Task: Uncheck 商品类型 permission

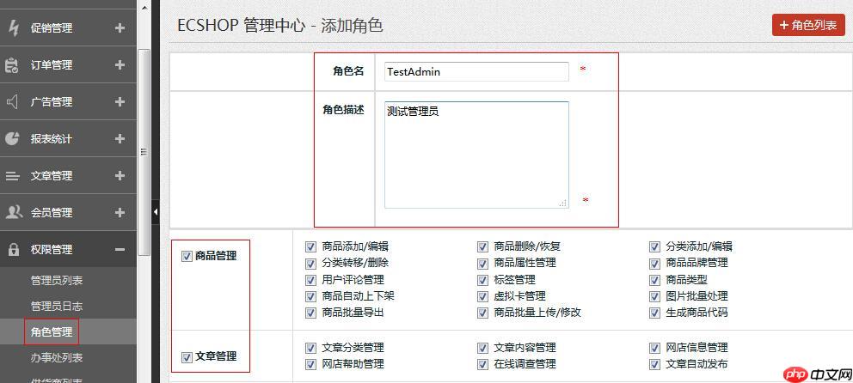Action: (x=654, y=280)
